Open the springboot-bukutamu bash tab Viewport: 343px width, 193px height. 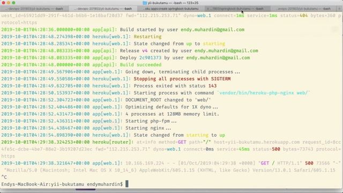(237, 9)
